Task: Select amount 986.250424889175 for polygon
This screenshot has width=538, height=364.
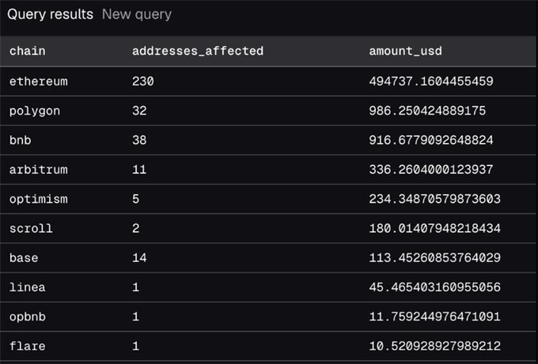Action: 427,111
